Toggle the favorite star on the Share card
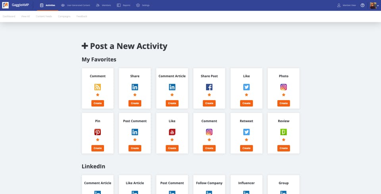 pos(135,95)
